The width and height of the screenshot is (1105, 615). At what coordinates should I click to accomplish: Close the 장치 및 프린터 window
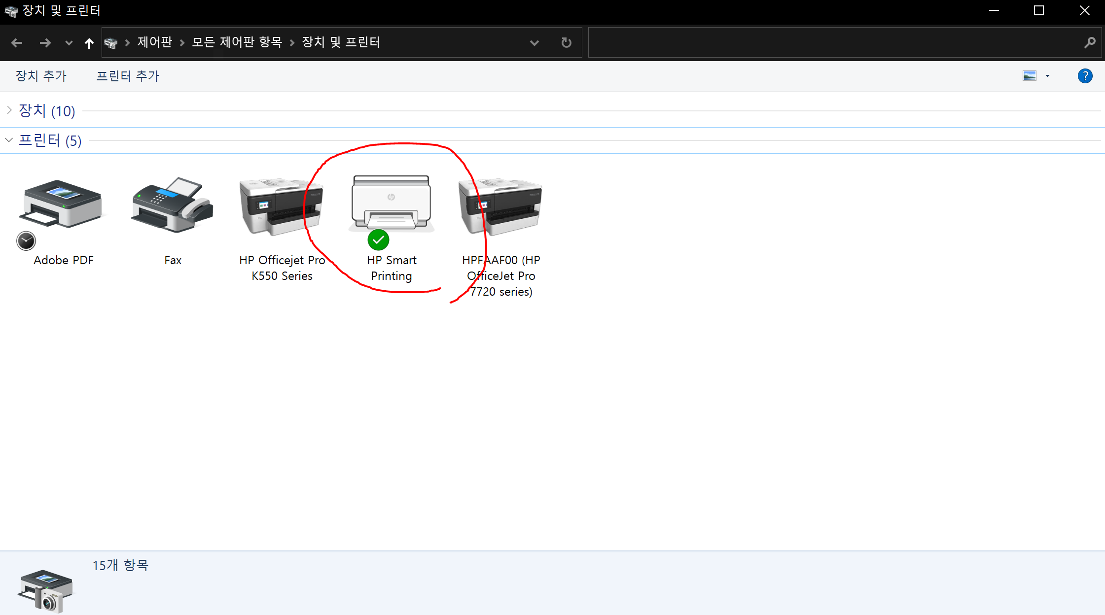click(1084, 11)
